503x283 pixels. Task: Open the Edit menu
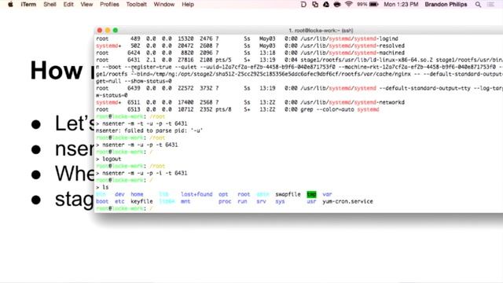(x=68, y=5)
